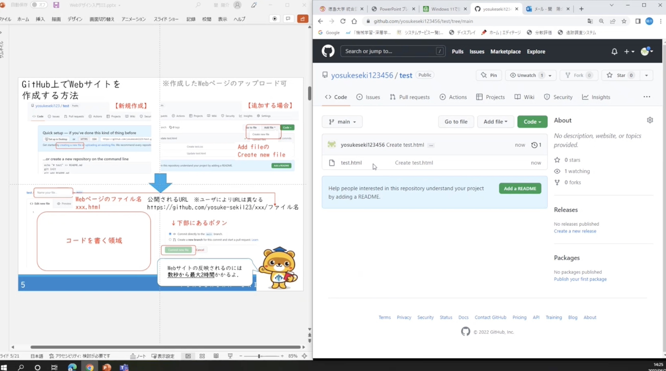Open Microsoft Teams from taskbar
Image resolution: width=666 pixels, height=371 pixels.
[124, 367]
